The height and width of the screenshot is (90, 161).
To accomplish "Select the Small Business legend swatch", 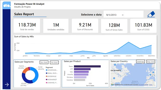I will (x=46, y=73).
